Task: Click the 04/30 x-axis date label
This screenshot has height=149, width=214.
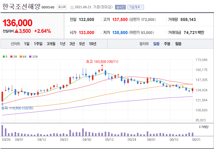Action: pyautogui.click(x=87, y=140)
